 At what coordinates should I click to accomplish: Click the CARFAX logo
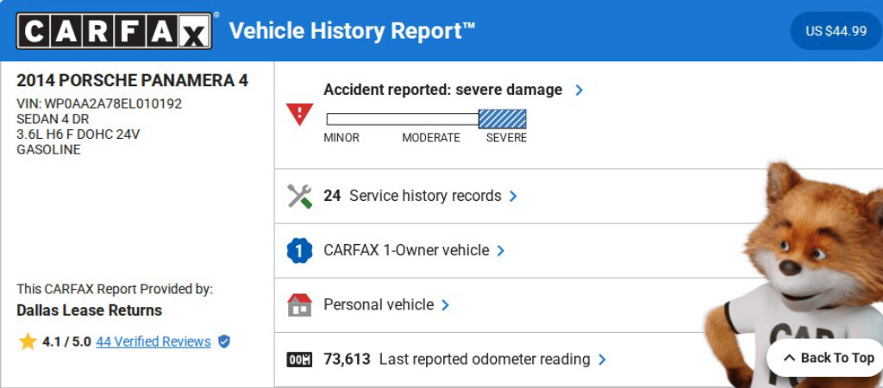tap(114, 31)
